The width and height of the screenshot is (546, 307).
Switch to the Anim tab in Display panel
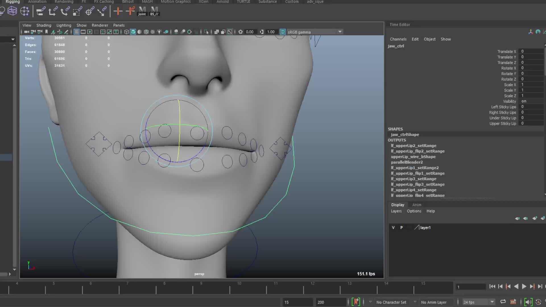416,205
